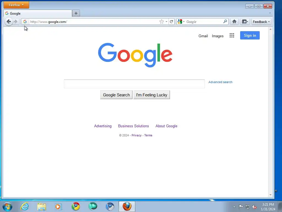Viewport: 282px width, 212px height.
Task: Click the I'm Feeling Lucky button
Action: click(152, 95)
